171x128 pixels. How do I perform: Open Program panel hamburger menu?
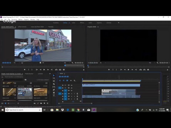coord(98,27)
